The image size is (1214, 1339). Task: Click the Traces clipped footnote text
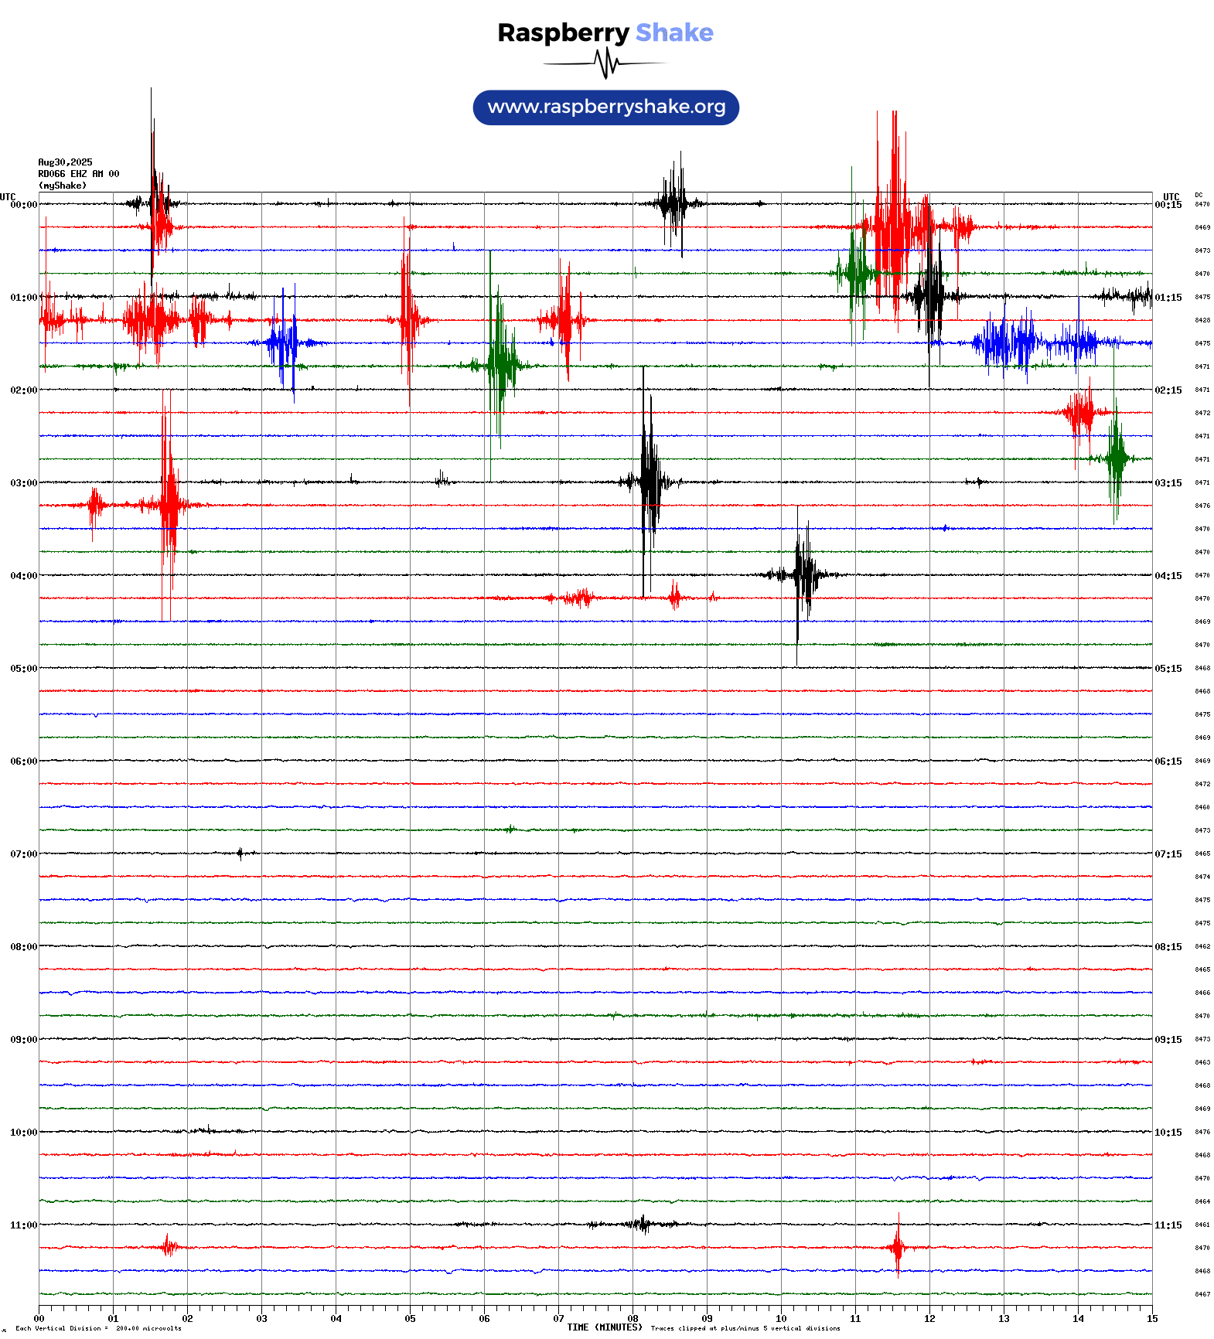point(745,1329)
